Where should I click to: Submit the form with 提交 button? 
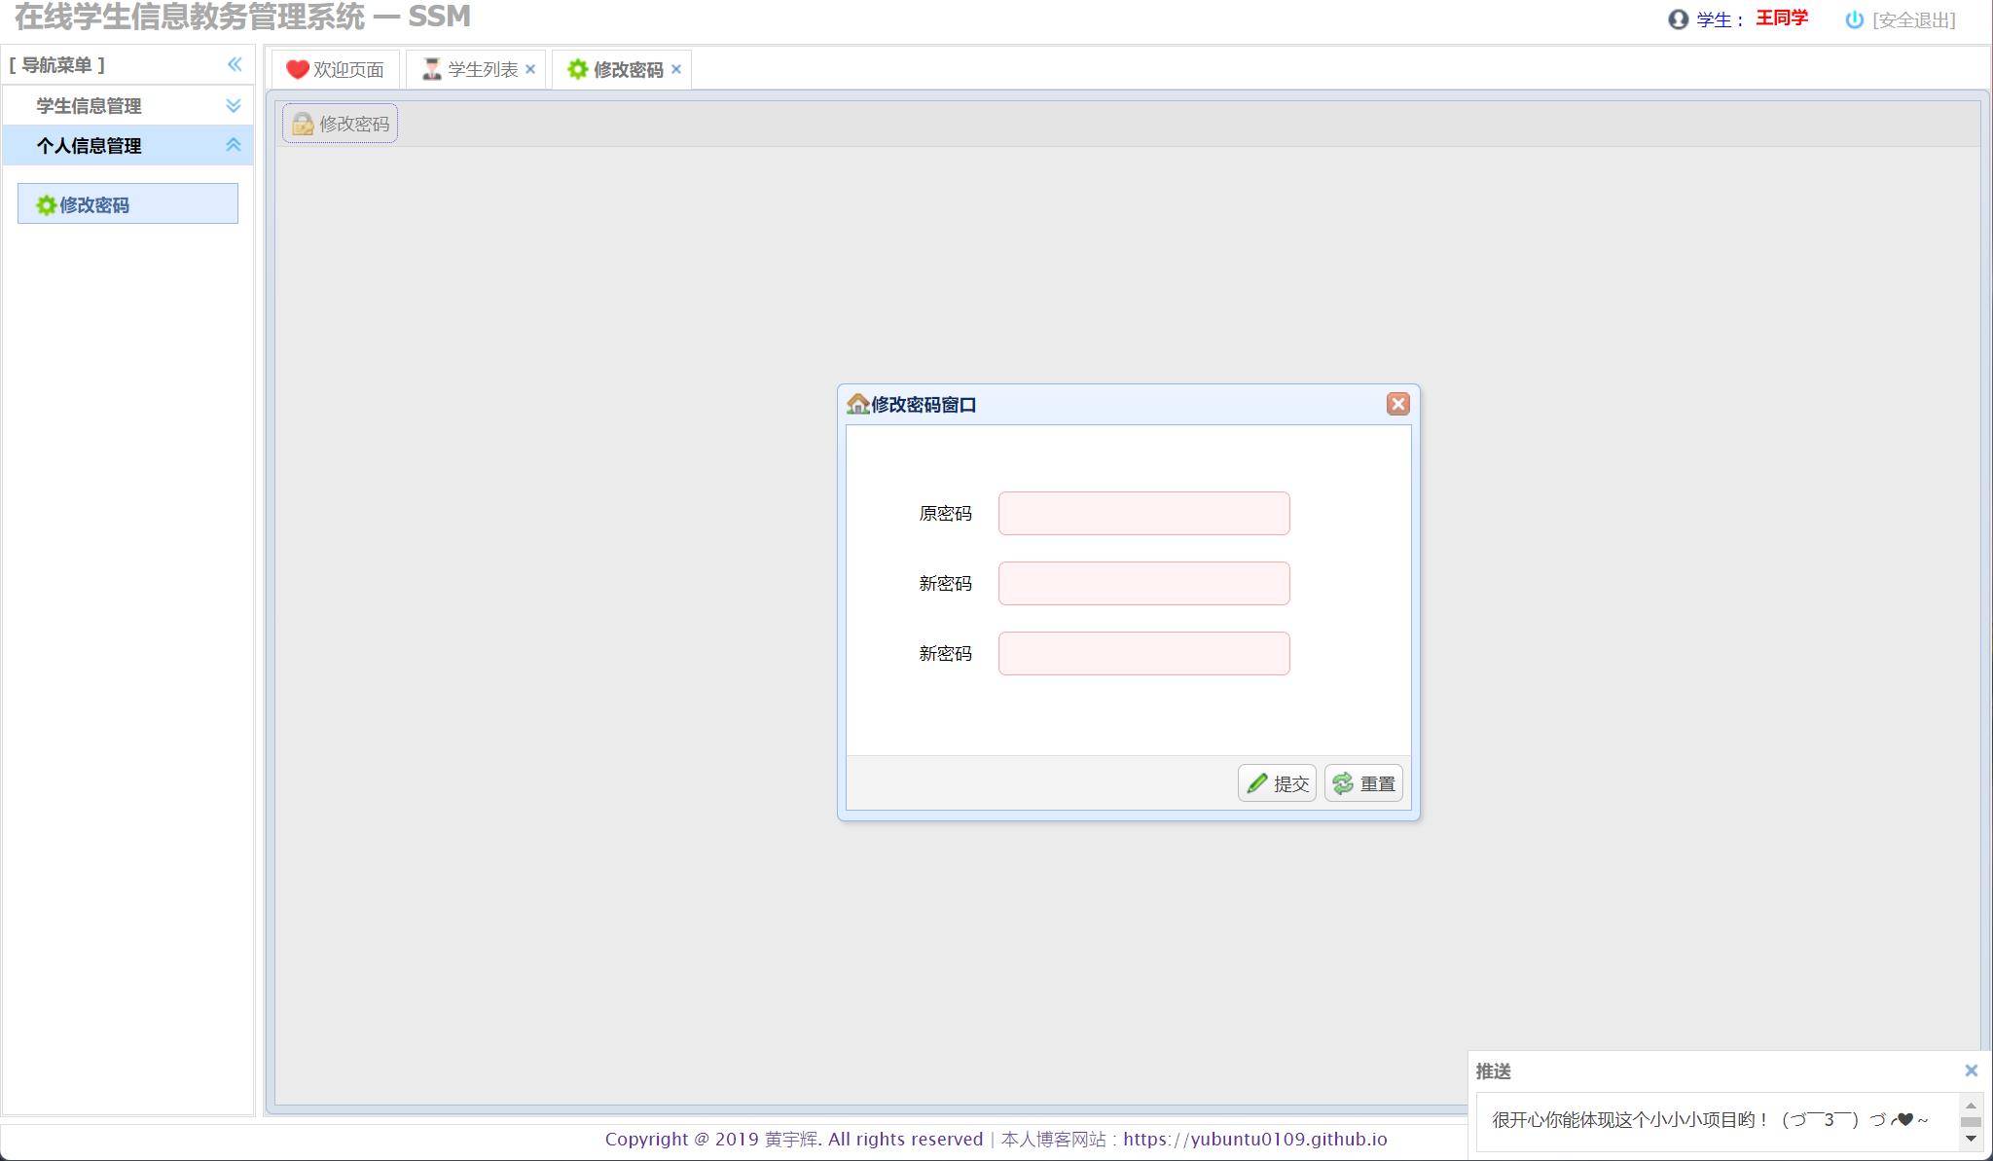tap(1277, 783)
